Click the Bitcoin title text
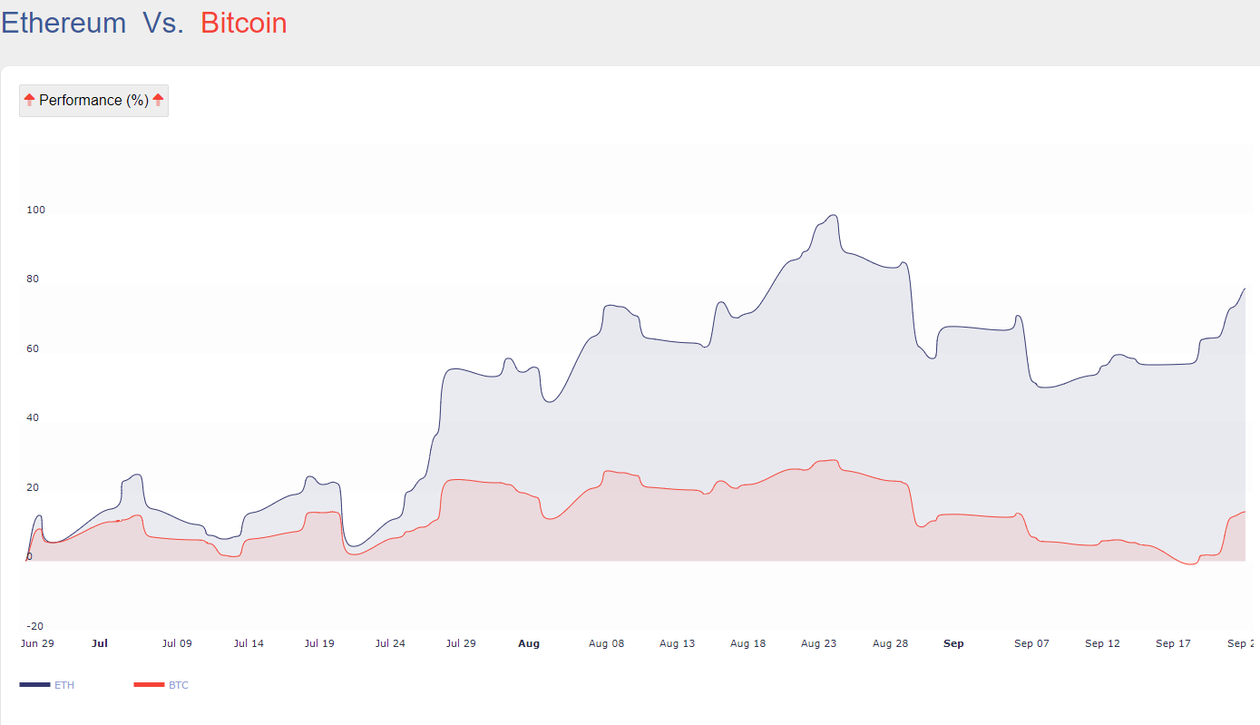The height and width of the screenshot is (725, 1260). coord(244,23)
